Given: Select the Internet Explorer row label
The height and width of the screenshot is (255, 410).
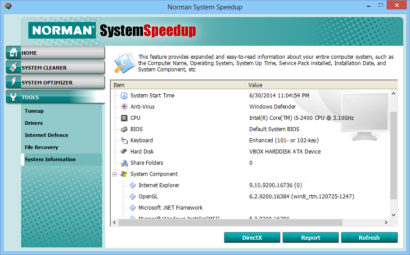Looking at the screenshot, I should coord(159,185).
